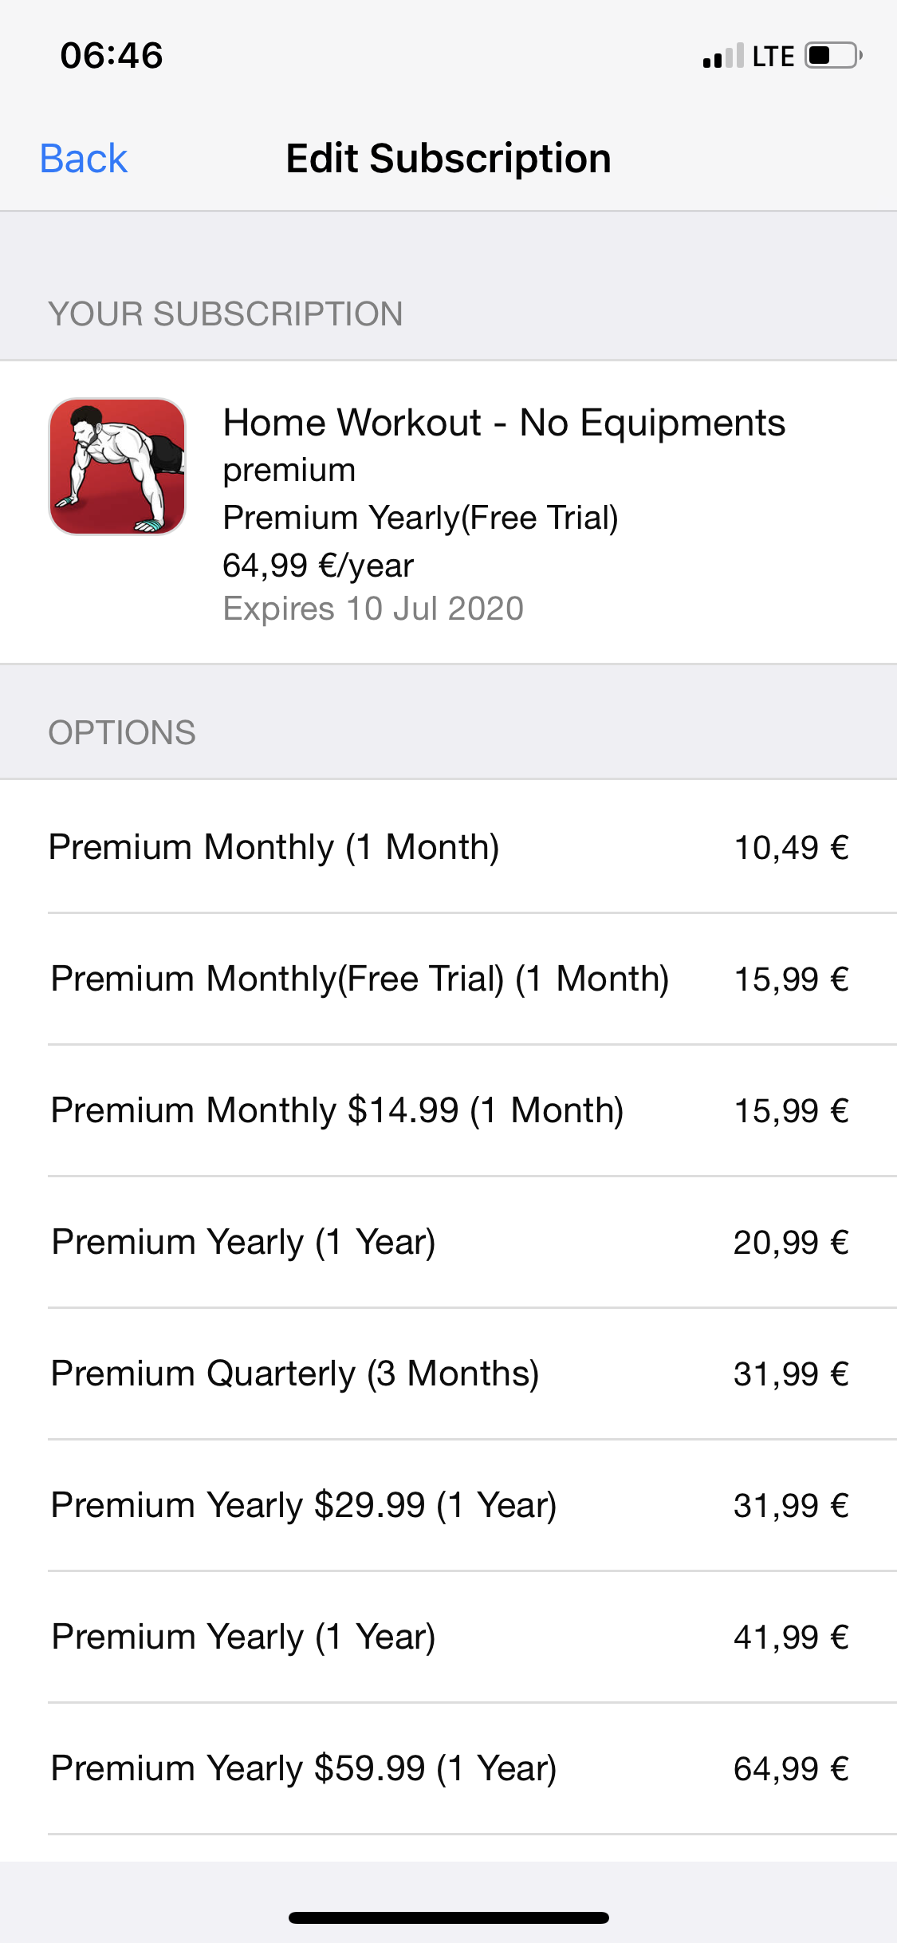Tap the 64,99 €/year current price
The width and height of the screenshot is (897, 1943).
coord(318,566)
